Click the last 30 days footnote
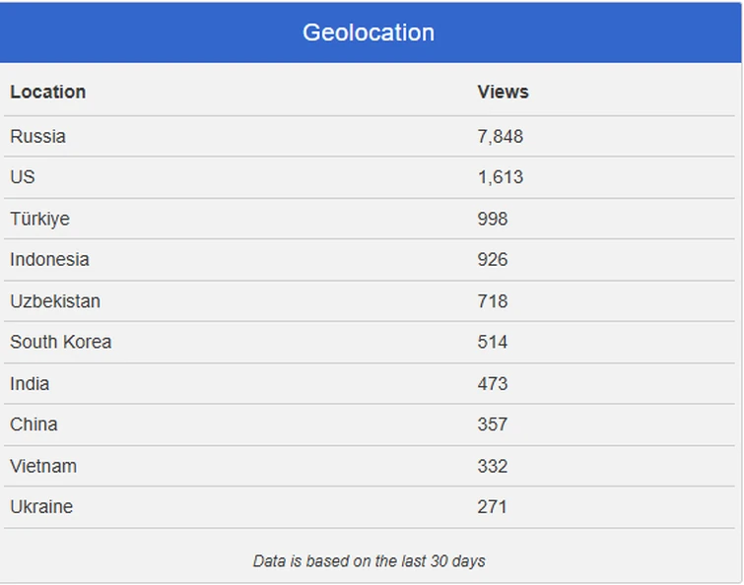The image size is (744, 585). 370,561
